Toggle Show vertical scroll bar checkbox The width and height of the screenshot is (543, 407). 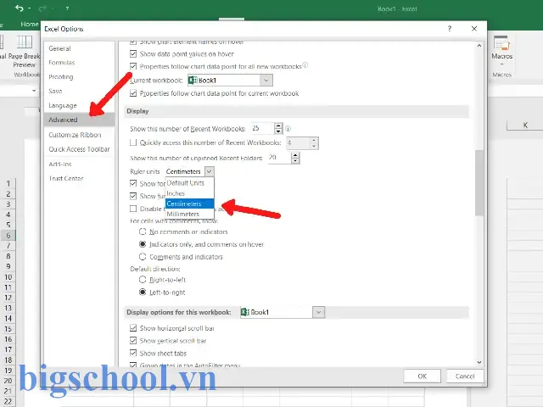click(133, 341)
